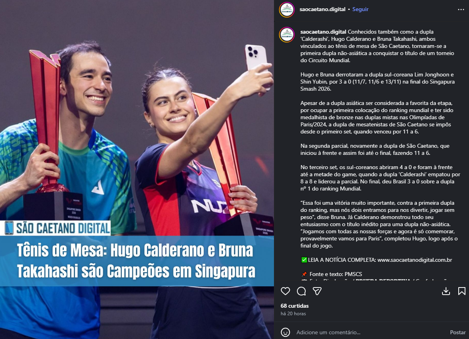Open comments using the speech bubble icon
The image size is (469, 339).
point(301,291)
